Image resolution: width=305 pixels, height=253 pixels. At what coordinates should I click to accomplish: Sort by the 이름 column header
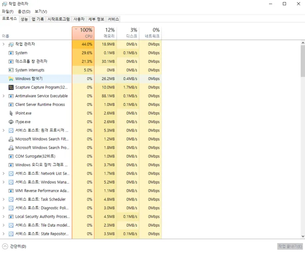click(x=36, y=33)
